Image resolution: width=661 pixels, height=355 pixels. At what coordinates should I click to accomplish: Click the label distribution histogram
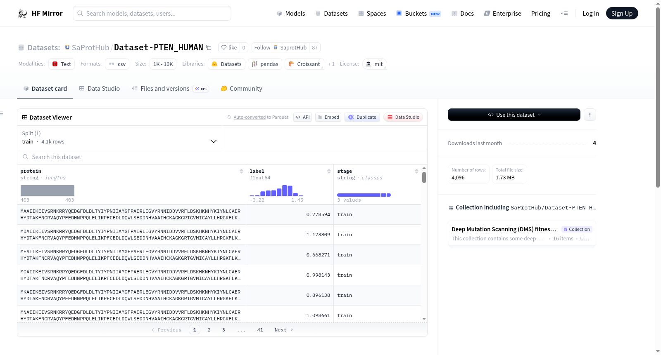(x=276, y=190)
